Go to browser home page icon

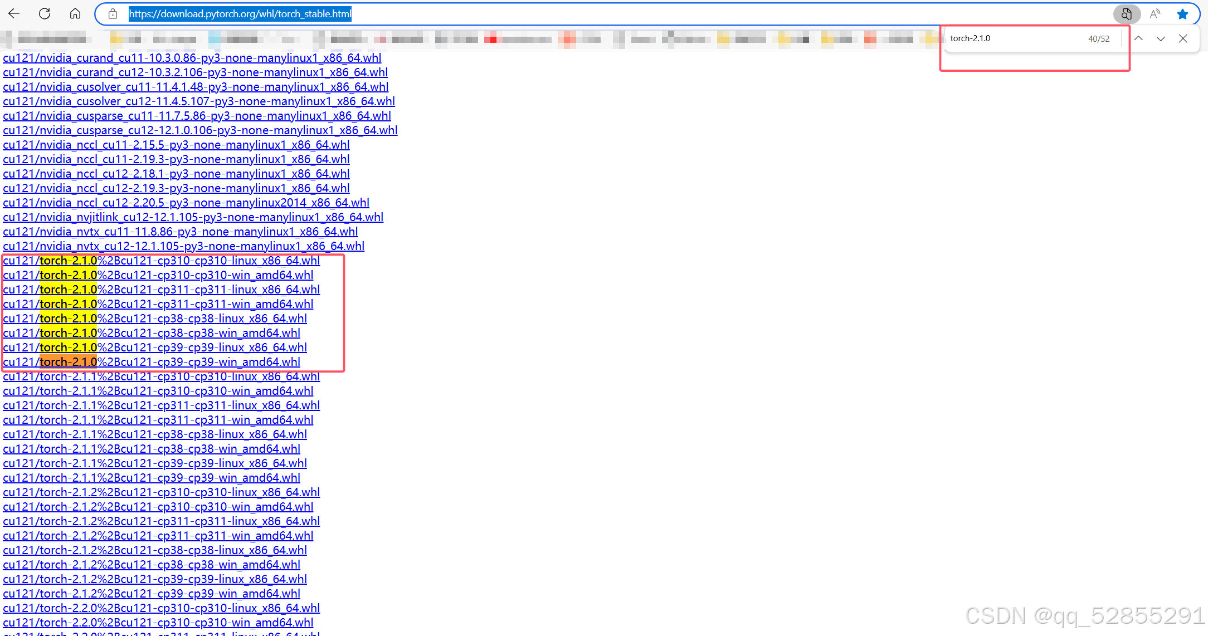(x=75, y=14)
